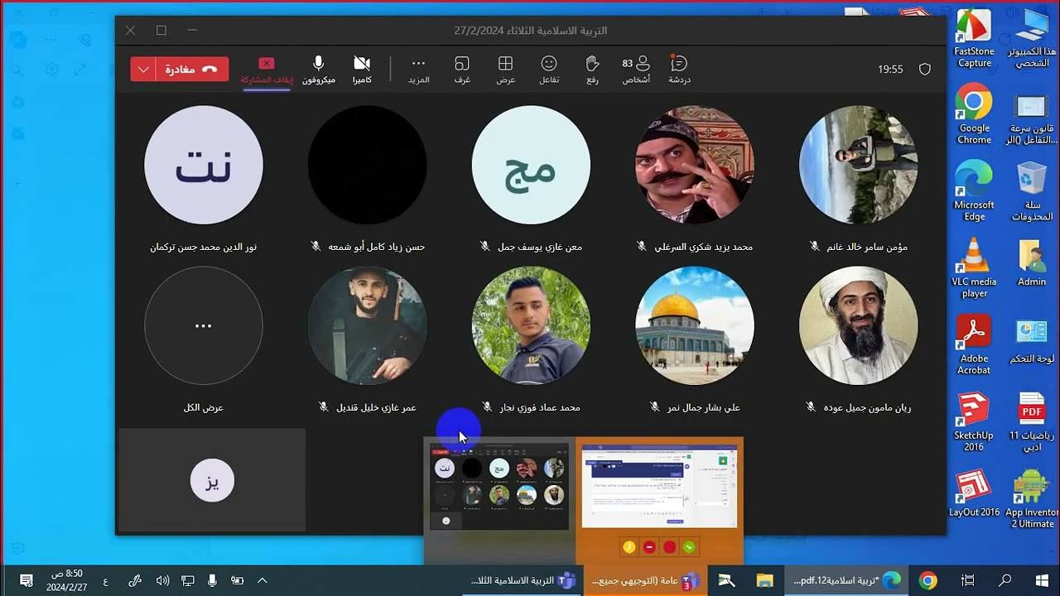
Task: Open the VLC media player desktop shortcut
Action: pos(975,268)
